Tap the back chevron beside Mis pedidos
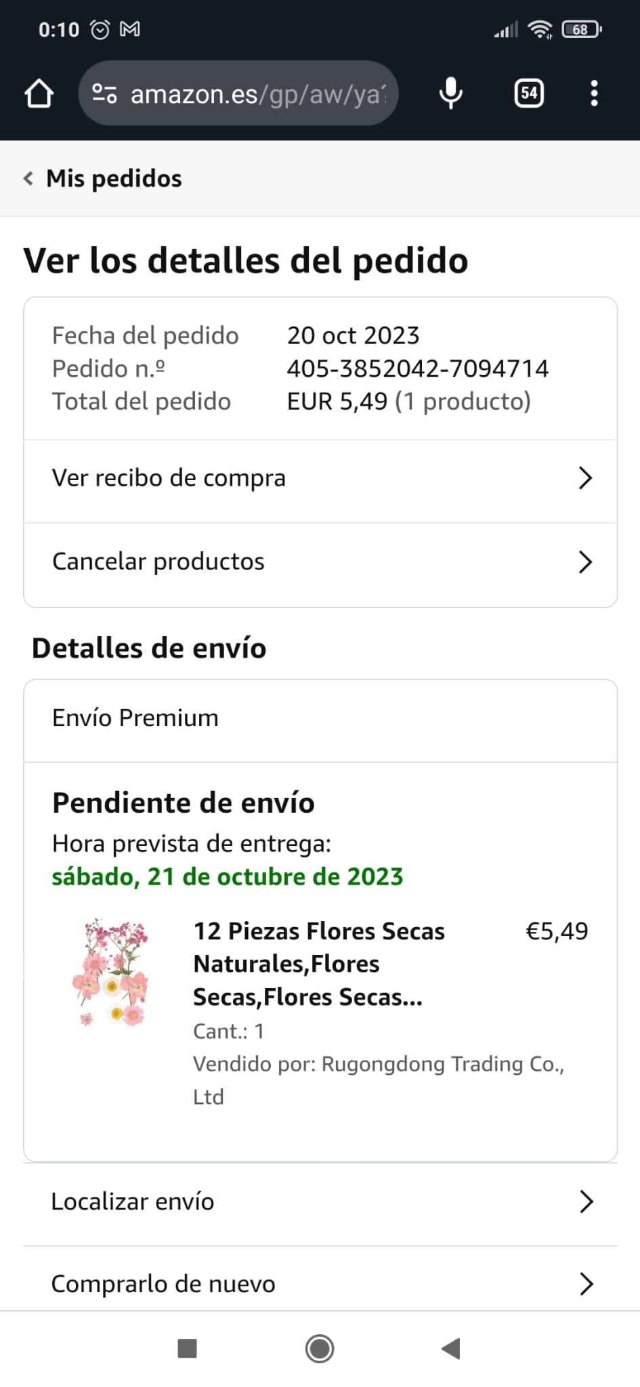640x1387 pixels. [28, 179]
